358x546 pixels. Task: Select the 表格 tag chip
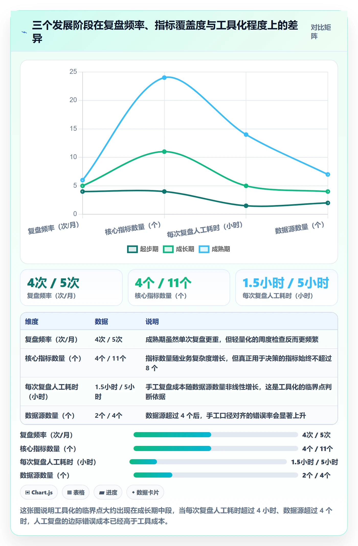(76, 492)
